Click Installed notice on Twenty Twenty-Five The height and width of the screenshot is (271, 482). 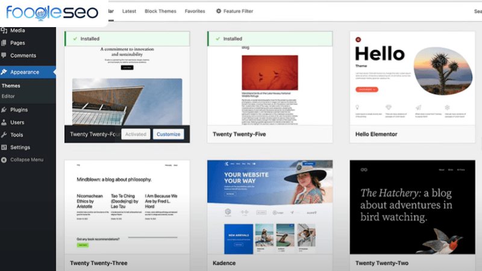click(270, 39)
